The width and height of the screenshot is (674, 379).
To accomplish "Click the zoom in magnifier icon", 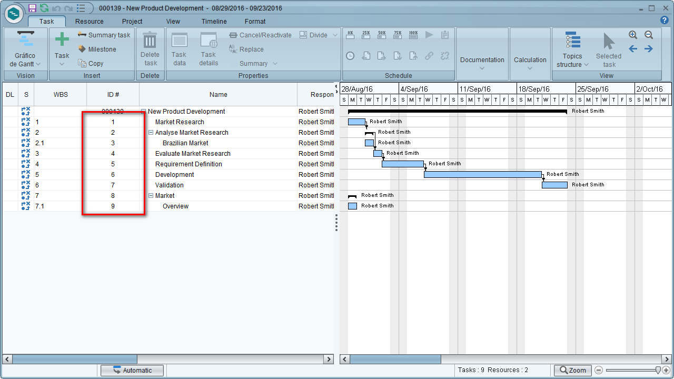I will pyautogui.click(x=633, y=35).
